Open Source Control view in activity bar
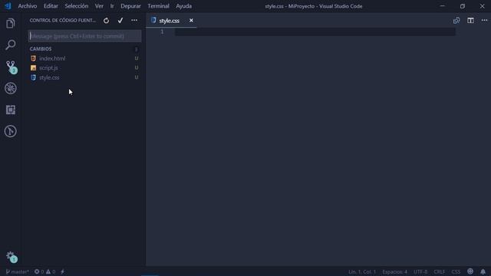This screenshot has width=491, height=276. (x=11, y=67)
